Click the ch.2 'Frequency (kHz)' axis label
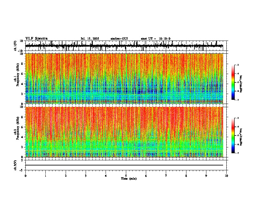 18,128
